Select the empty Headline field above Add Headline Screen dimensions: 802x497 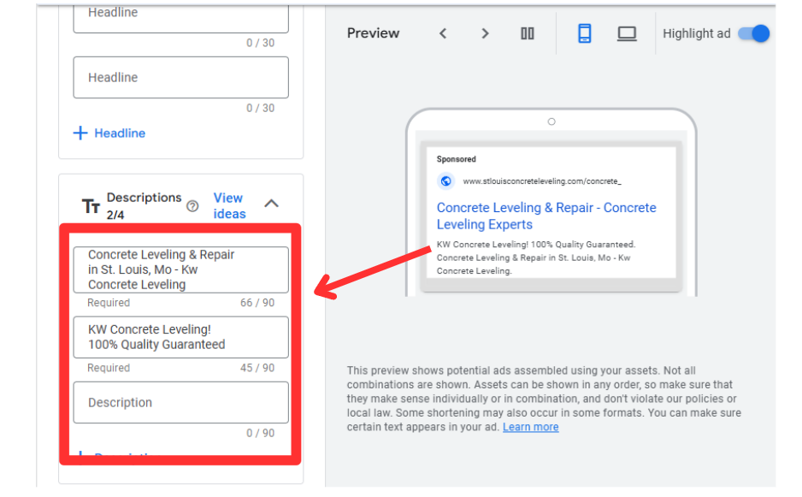[181, 77]
